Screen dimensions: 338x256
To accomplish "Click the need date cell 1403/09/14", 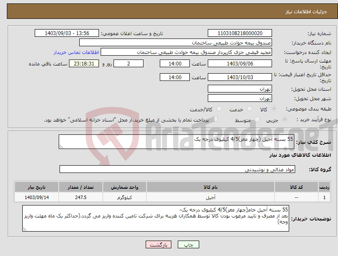I will (37, 197).
